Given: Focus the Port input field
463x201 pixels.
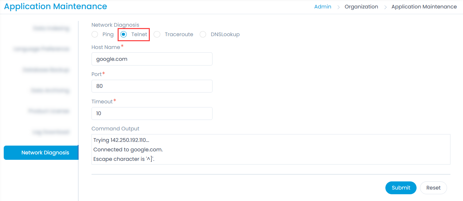Looking at the screenshot, I should tap(152, 86).
